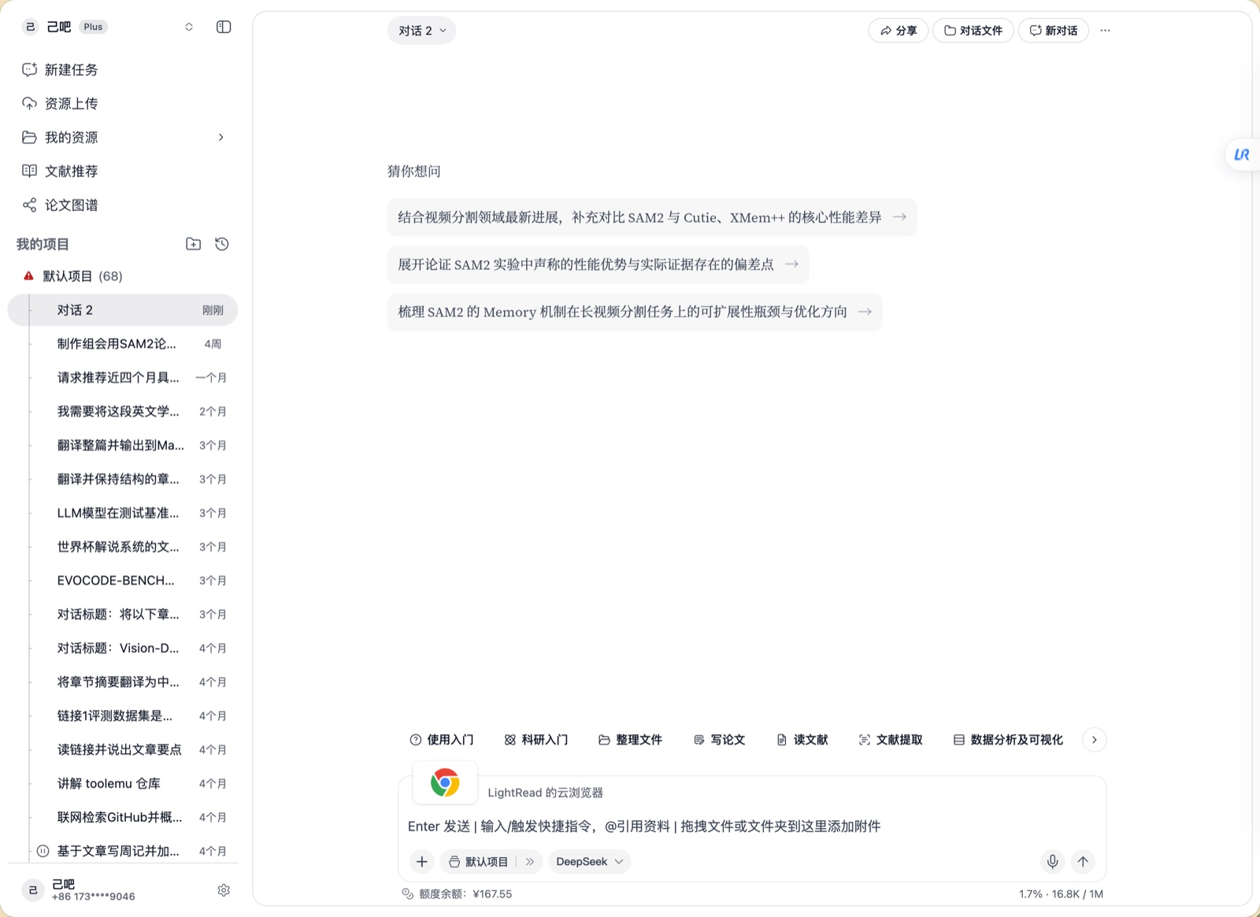This screenshot has width=1260, height=917.
Task: Click the double-chevron next to 默认项目
Action: 530,862
